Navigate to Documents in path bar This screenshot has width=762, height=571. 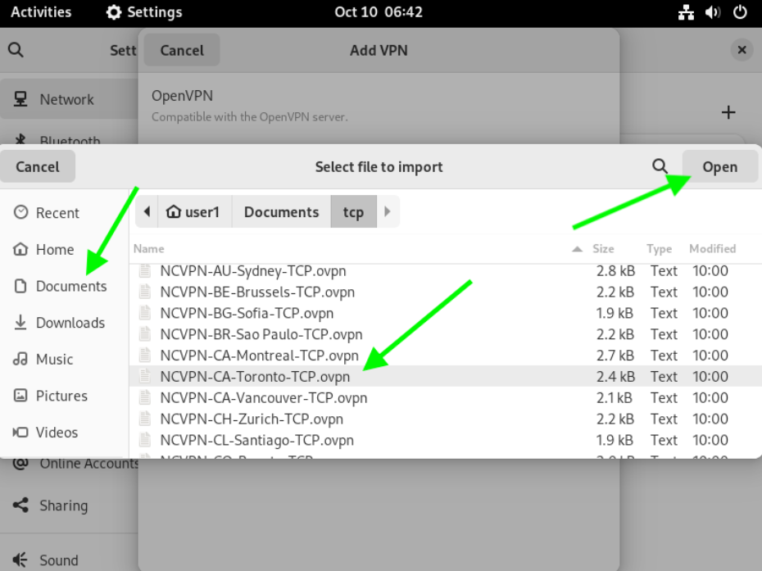click(281, 212)
